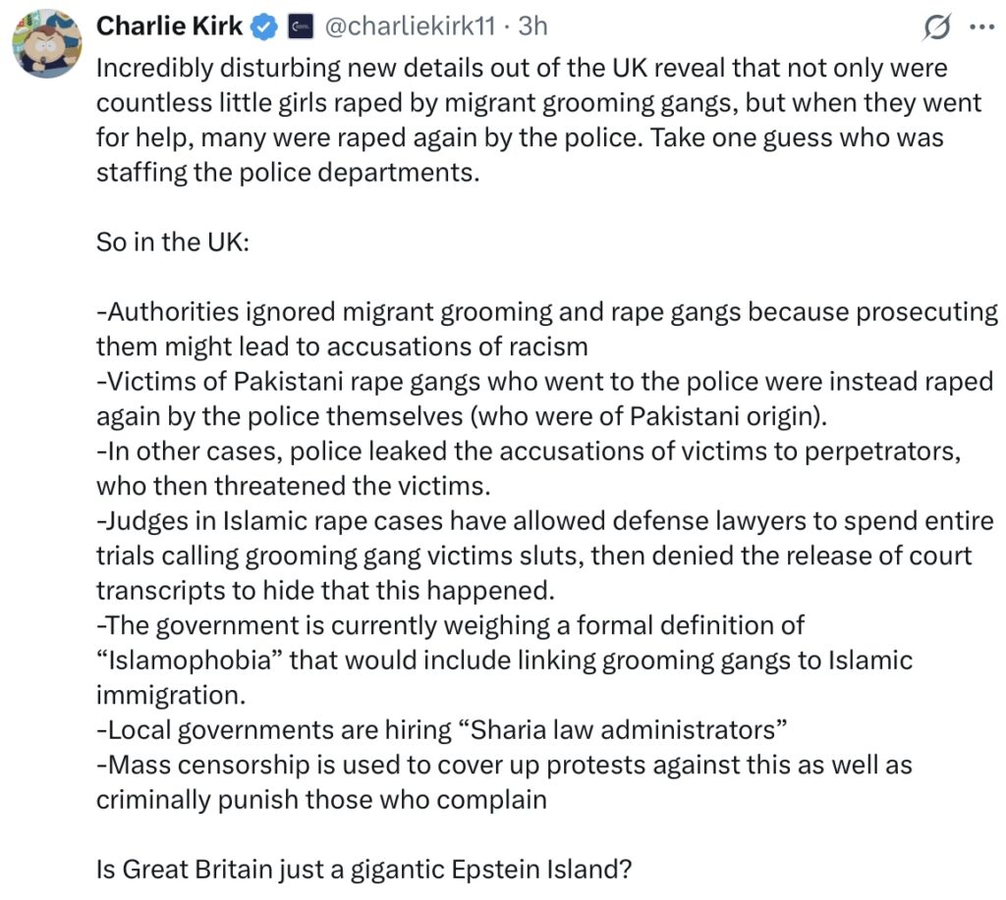Open the three-dot more options menu
Viewport: 1006px width, 900px height.
[981, 27]
